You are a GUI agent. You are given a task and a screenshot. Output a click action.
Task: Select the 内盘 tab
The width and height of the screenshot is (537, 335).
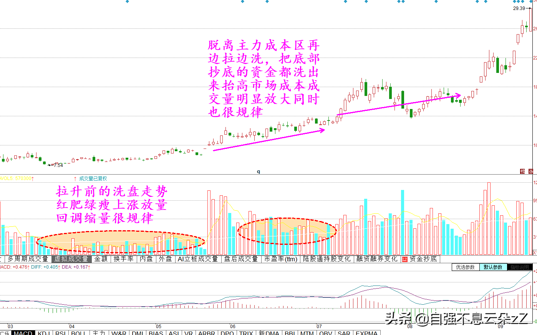tap(146, 259)
